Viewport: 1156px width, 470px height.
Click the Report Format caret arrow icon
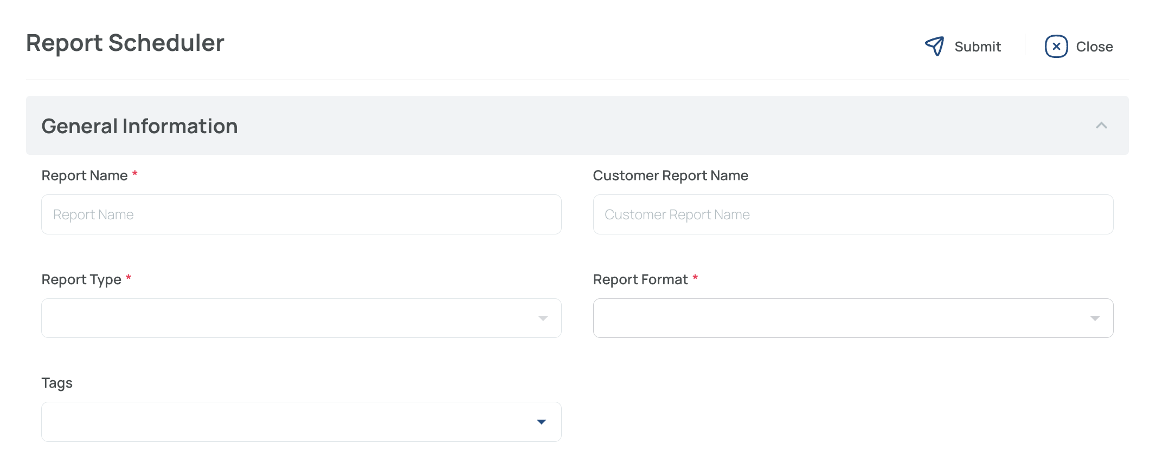tap(1095, 318)
